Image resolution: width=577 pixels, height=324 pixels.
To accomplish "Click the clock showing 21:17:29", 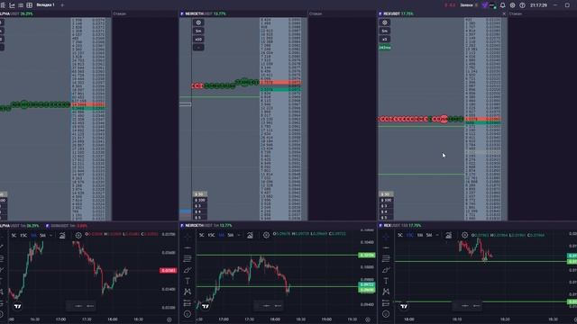I will click(x=538, y=5).
